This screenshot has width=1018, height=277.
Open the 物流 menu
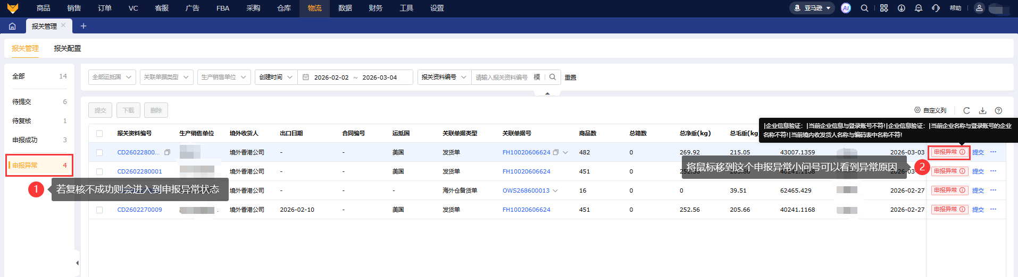click(x=314, y=8)
